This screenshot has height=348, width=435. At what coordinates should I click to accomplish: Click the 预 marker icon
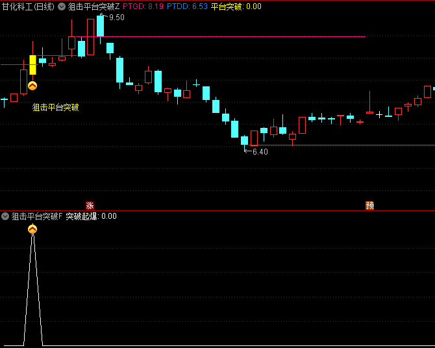[x=369, y=206]
